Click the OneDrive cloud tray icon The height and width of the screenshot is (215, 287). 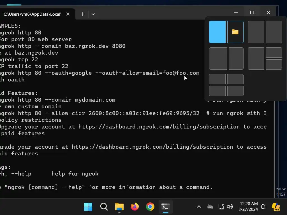coord(210,207)
